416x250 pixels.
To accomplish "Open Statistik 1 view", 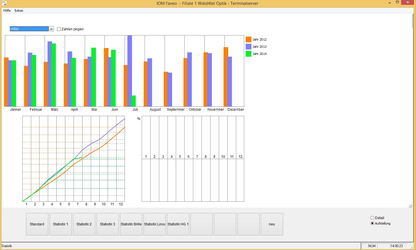I will pyautogui.click(x=60, y=224).
